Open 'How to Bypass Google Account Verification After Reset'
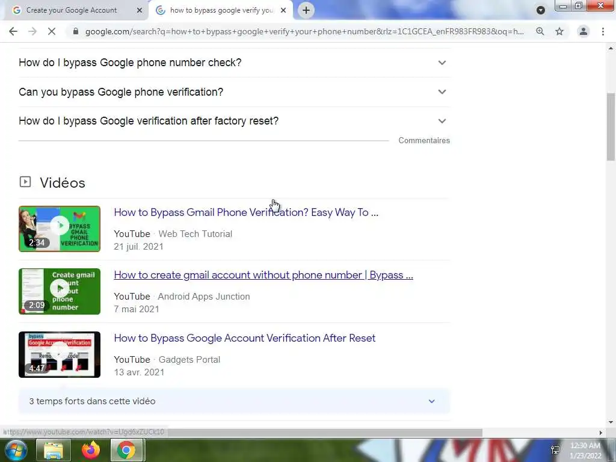 (x=244, y=338)
